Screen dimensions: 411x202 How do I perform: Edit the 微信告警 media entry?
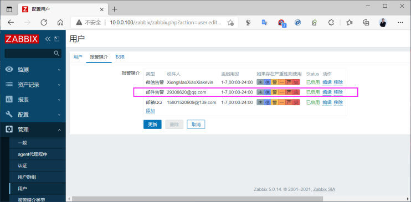coord(327,82)
